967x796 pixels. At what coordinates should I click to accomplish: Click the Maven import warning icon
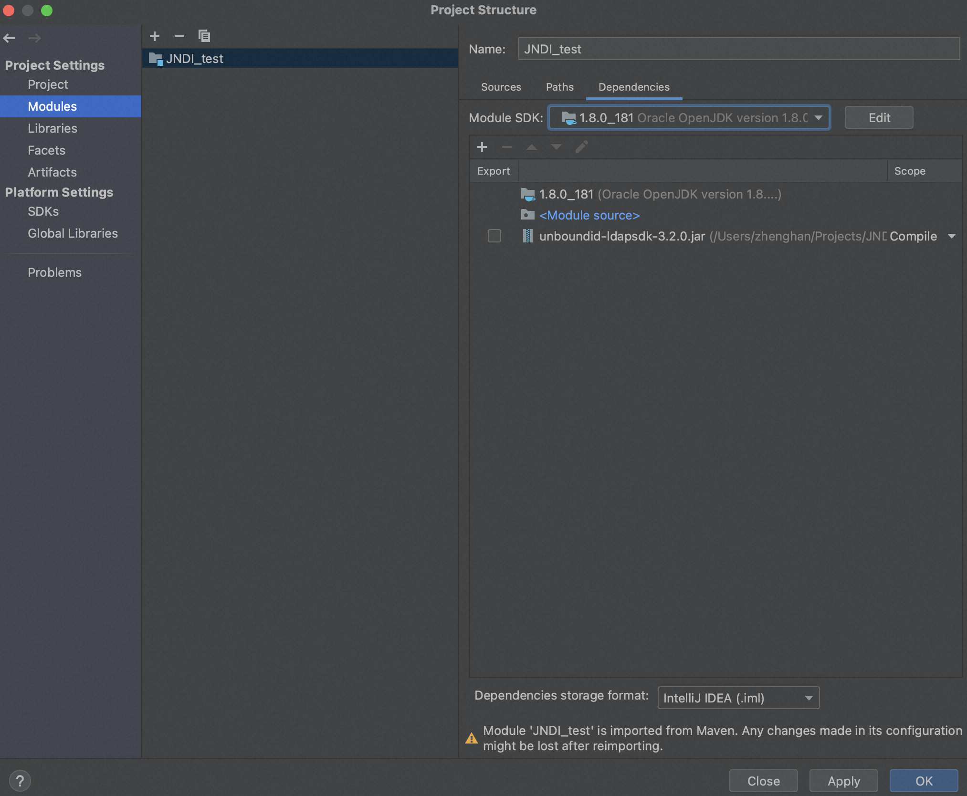(472, 738)
